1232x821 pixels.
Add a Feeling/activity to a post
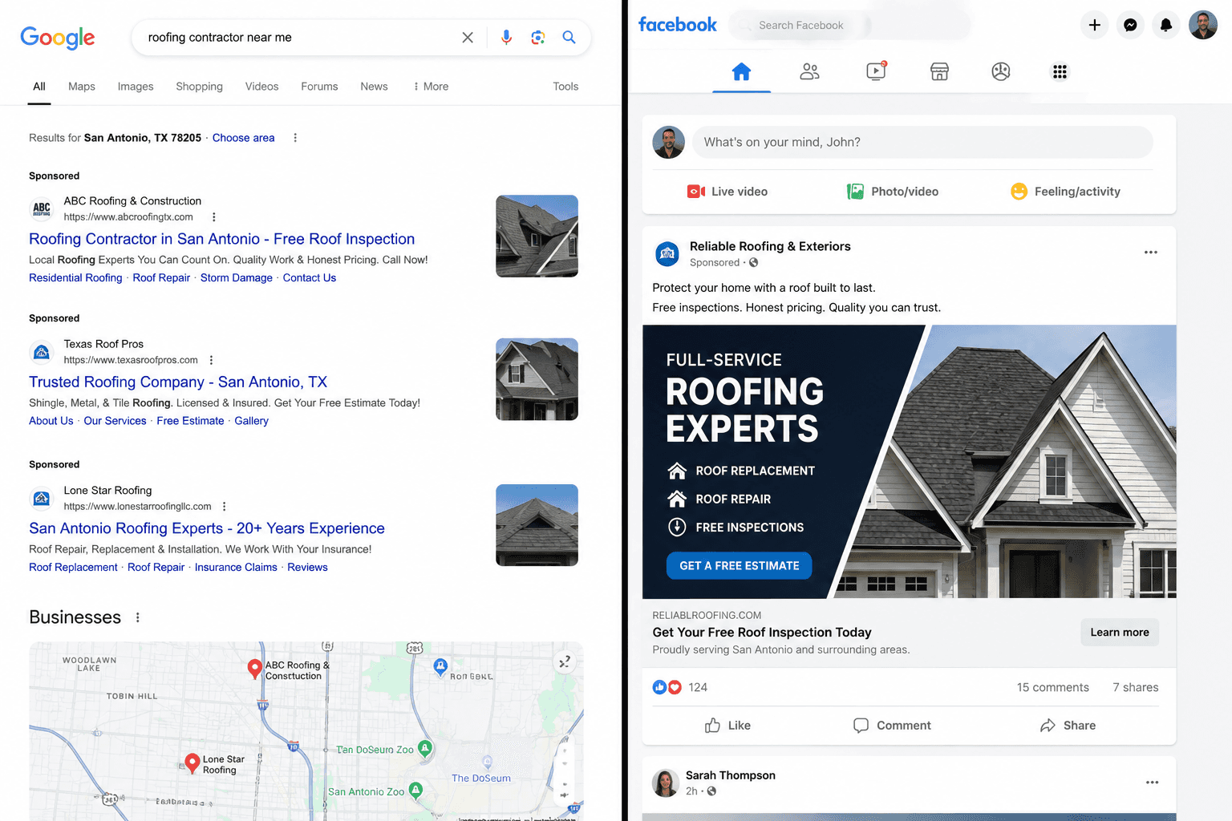pos(1065,192)
